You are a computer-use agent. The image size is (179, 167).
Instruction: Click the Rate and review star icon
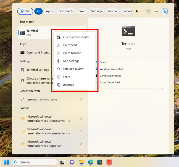pyautogui.click(x=59, y=69)
